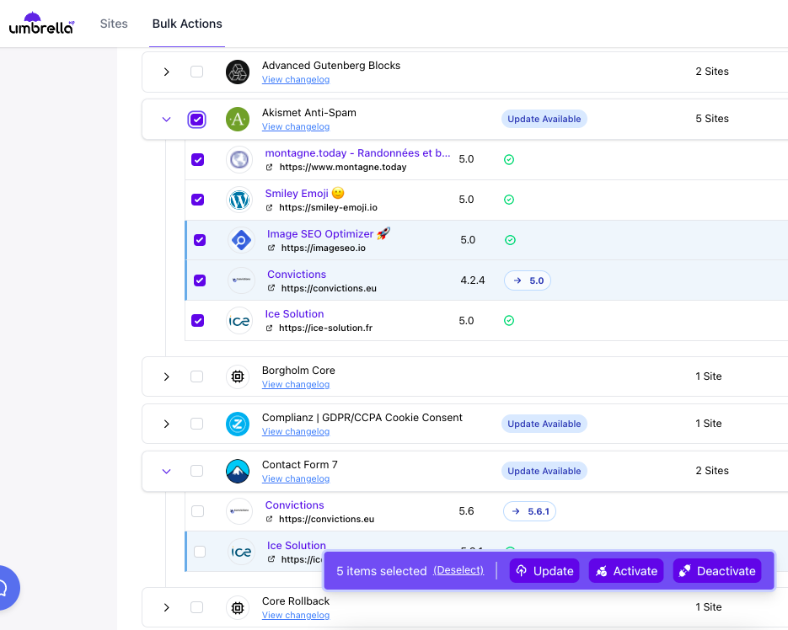
Task: Open the Sites tab
Action: point(114,24)
